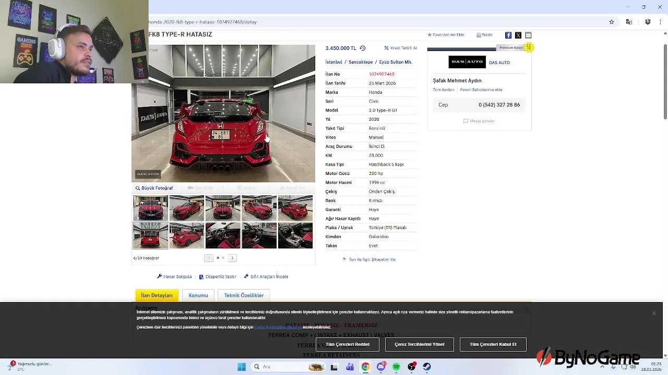Select the highlighted rear-view thumbnail
Viewport: 668px width, 375px height.
point(150,235)
